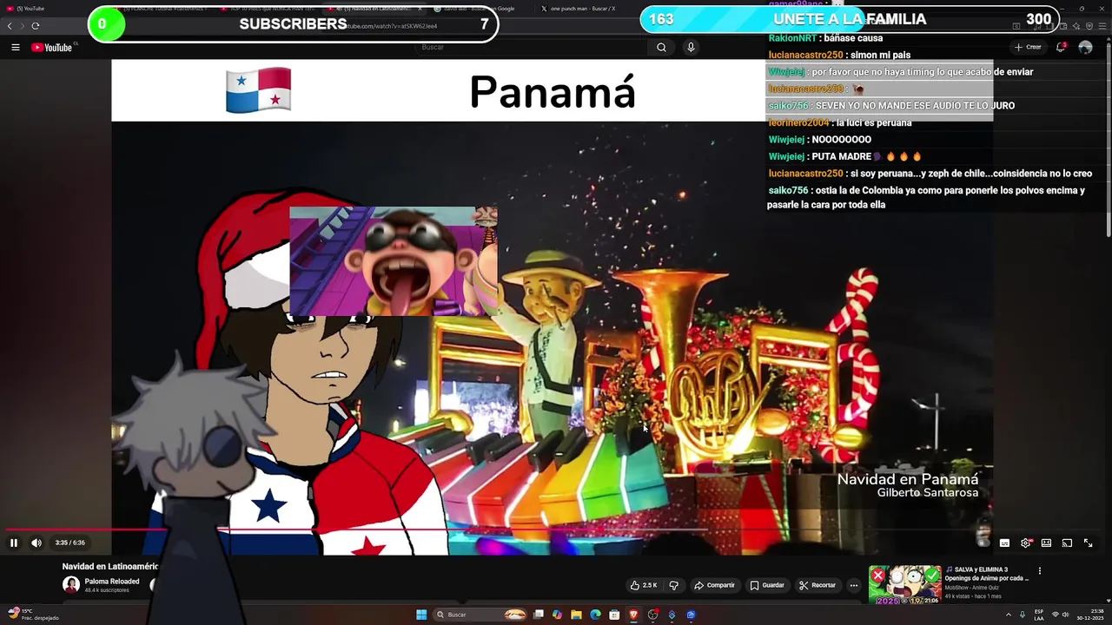Click the taskbar Buscar search box
The image size is (1112, 625).
481,615
